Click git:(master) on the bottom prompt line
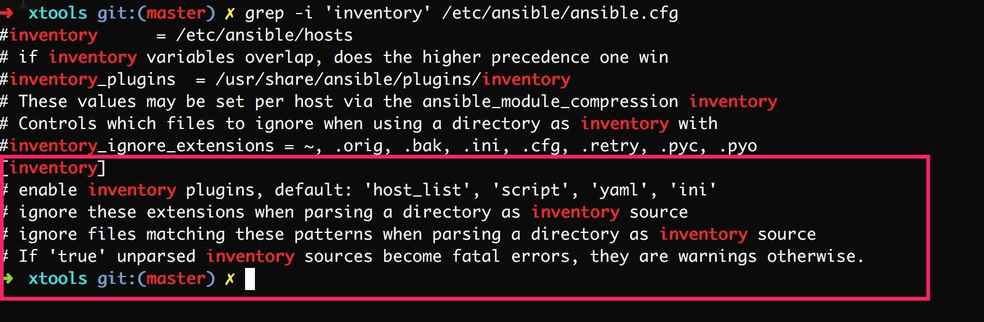 tap(156, 278)
